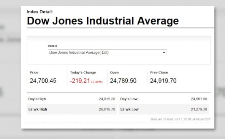
Task: Click the 52-wk Low value 21,279.30
Action: coord(199,109)
